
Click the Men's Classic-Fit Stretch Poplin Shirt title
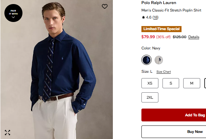coord(171,10)
